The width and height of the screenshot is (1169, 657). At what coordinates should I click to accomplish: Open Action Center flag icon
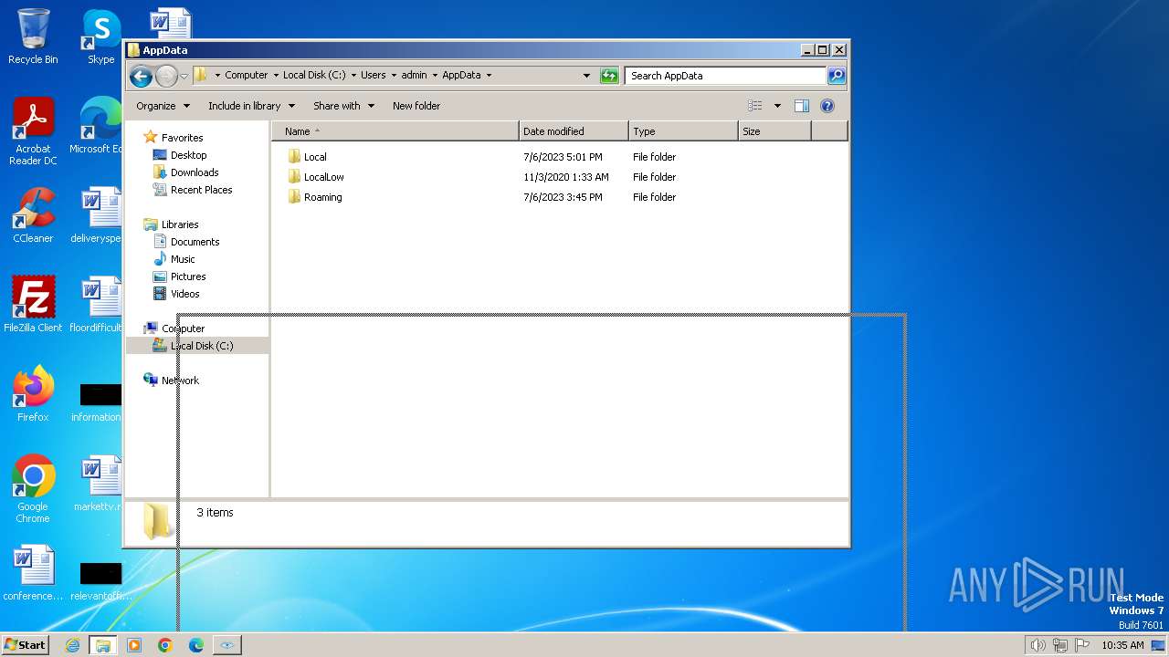[1081, 645]
